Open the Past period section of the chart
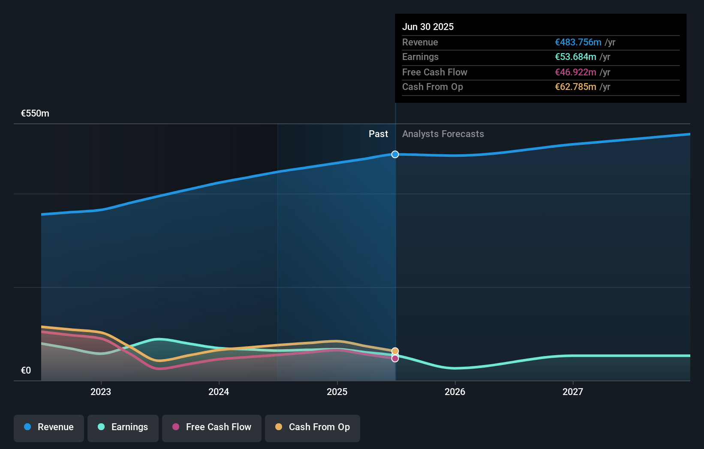The height and width of the screenshot is (449, 704). click(378, 134)
